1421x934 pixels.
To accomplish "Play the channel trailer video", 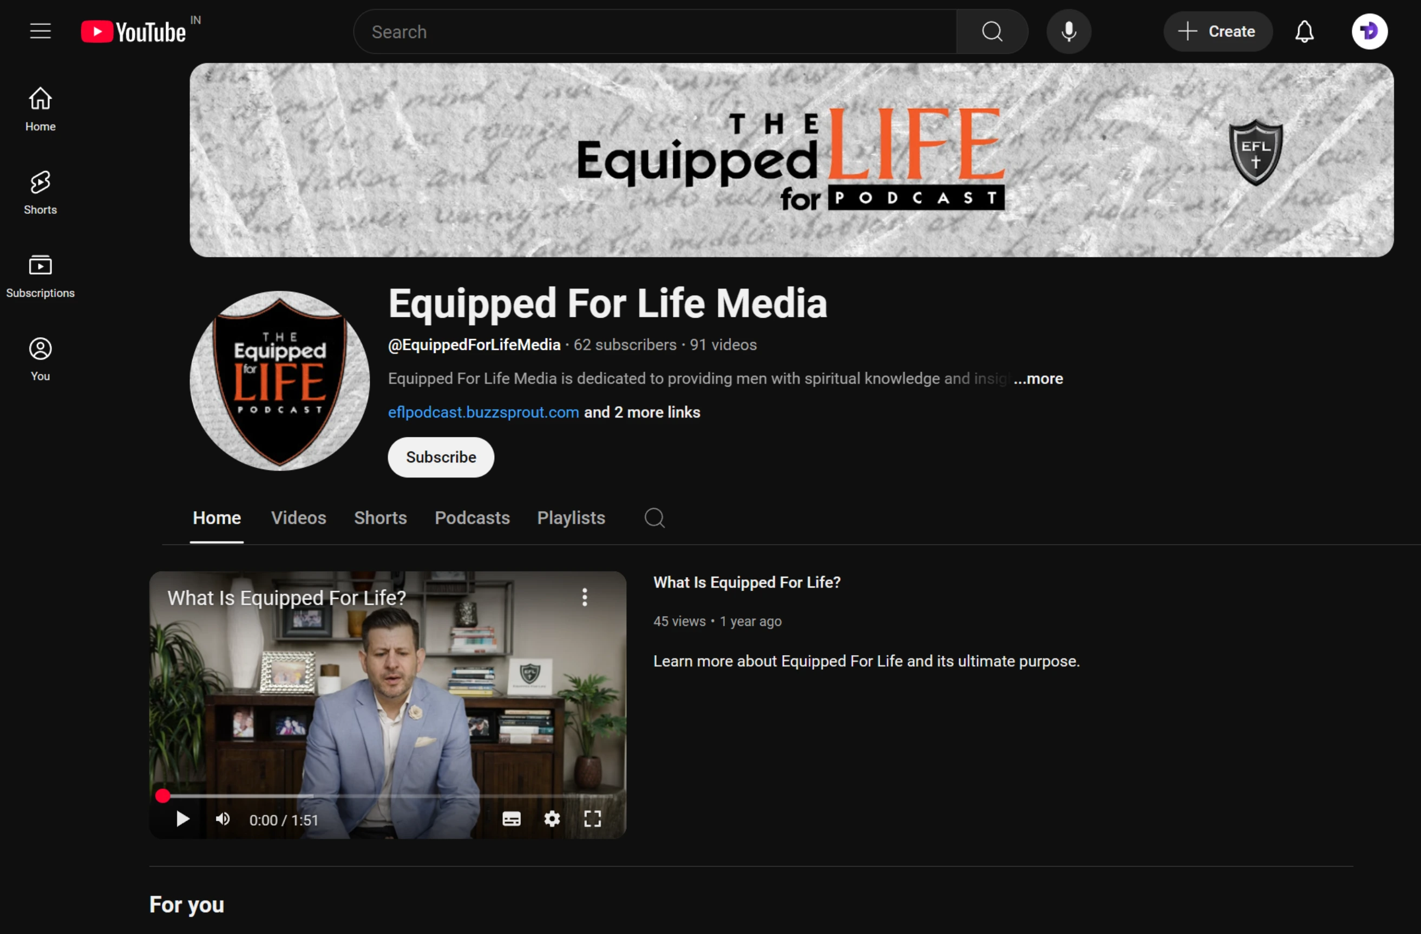I will click(183, 819).
